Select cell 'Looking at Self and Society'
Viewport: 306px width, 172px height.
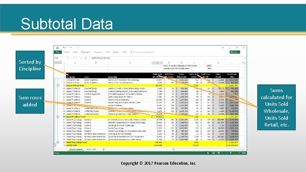[x=130, y=134]
